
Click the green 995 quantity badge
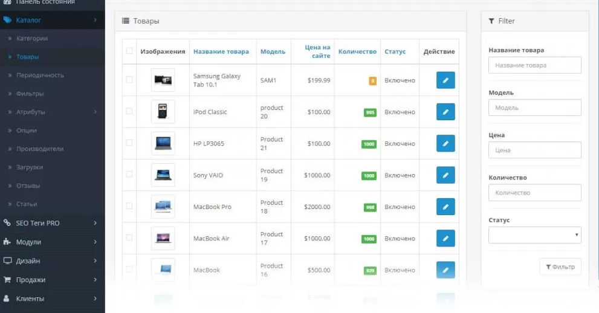click(370, 112)
